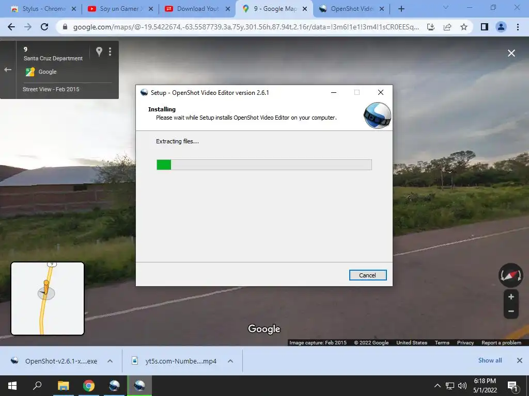Switch to the 9 - Google Maps tab
The height and width of the screenshot is (396, 529).
[x=275, y=9]
